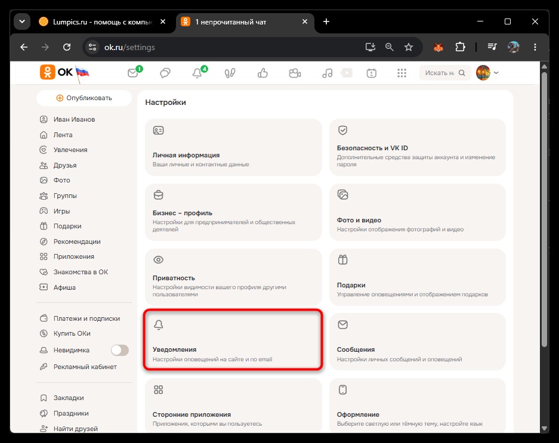The height and width of the screenshot is (443, 559).
Task: Open the guests footprints icon
Action: coord(230,73)
